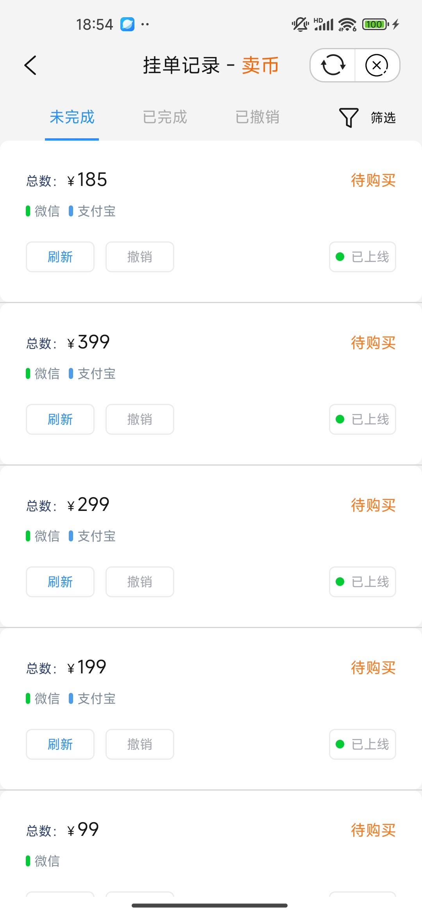Toggle 已上线 status for the ¥199 order

point(363,744)
